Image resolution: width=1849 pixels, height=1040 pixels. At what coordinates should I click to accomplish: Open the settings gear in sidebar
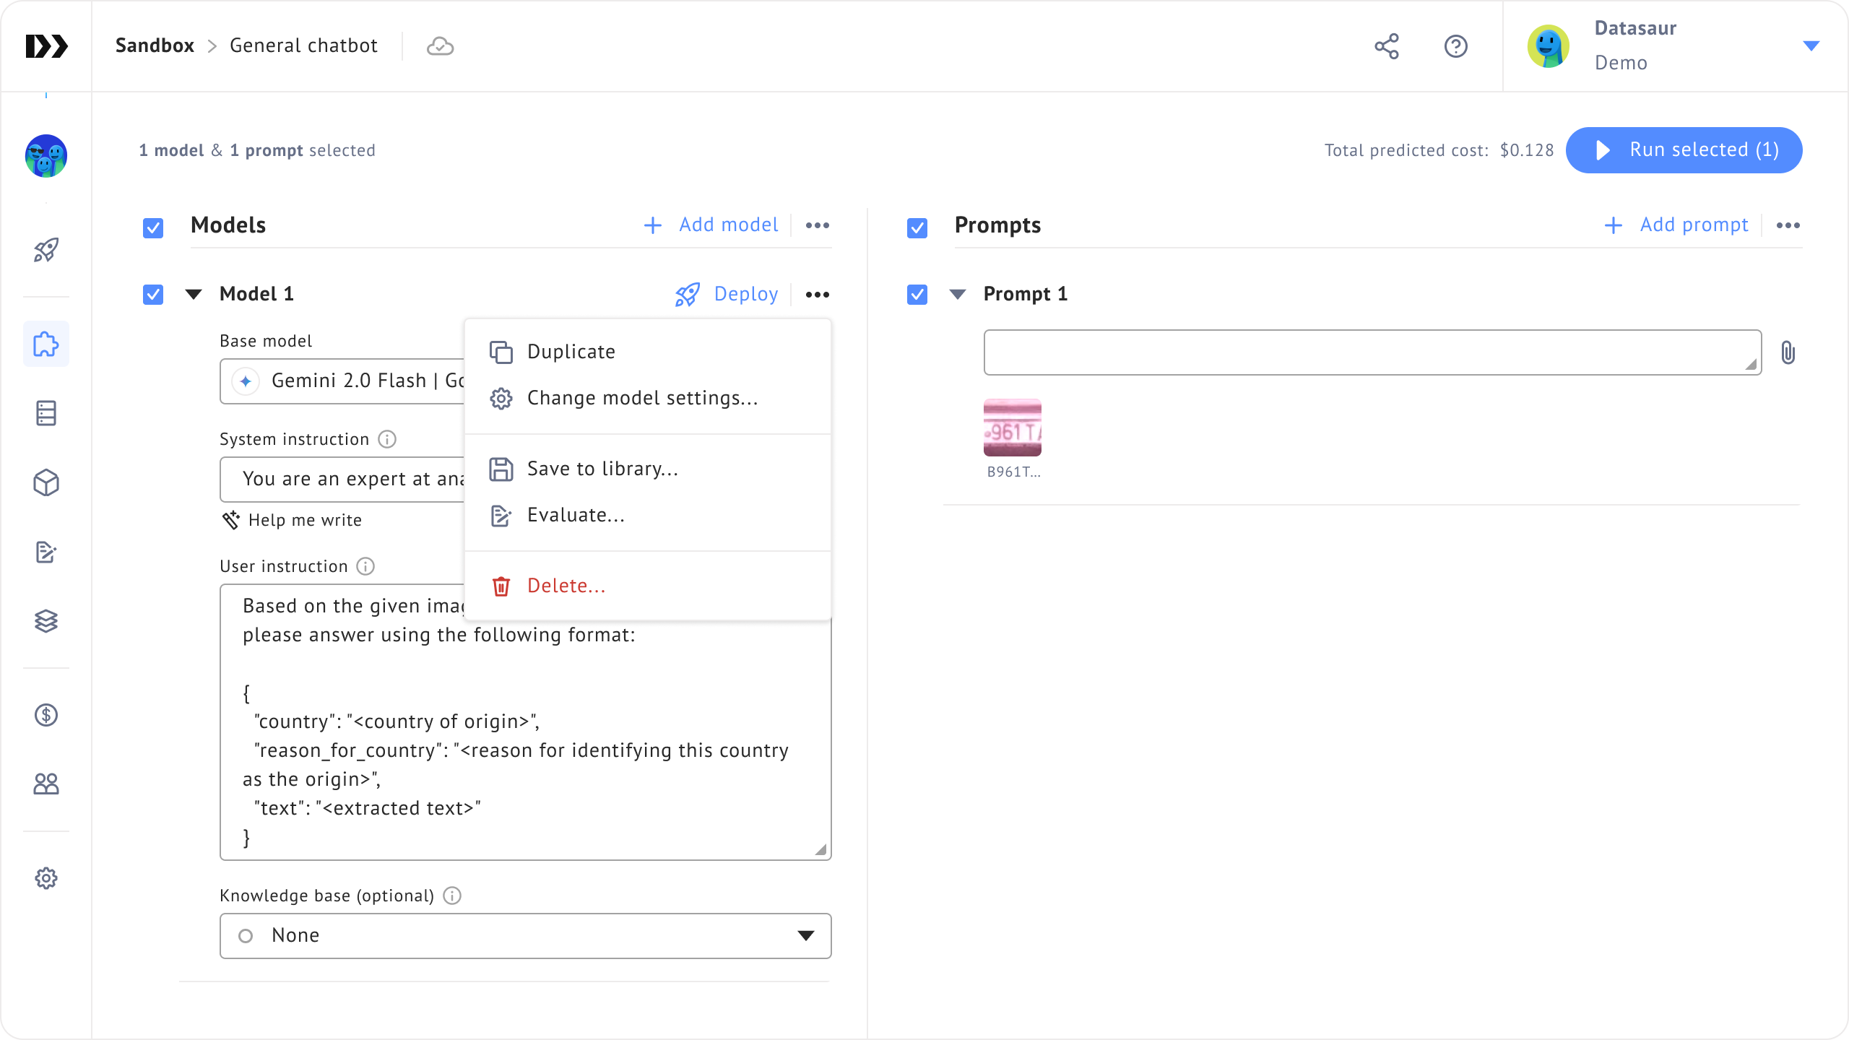pyautogui.click(x=46, y=878)
